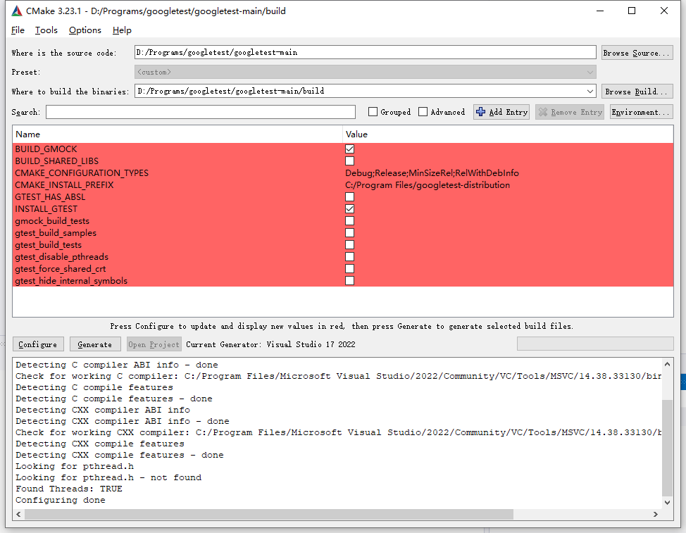Click the 'Found Threads: TRUE' log line
The image size is (686, 533).
(69, 489)
